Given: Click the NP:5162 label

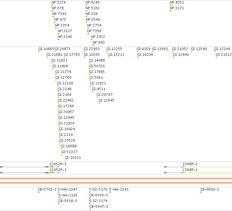Looking at the screenshot, I should pos(92,8).
